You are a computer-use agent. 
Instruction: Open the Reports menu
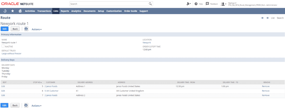click(65, 11)
